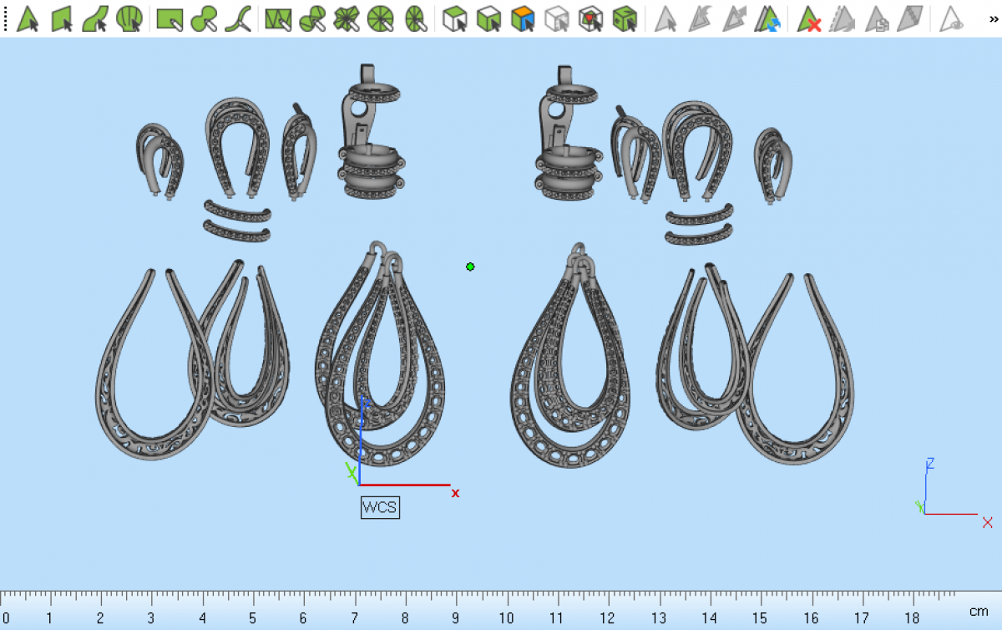Select the cube with red interior icon
Image resolution: width=1002 pixels, height=630 pixels.
[x=590, y=18]
